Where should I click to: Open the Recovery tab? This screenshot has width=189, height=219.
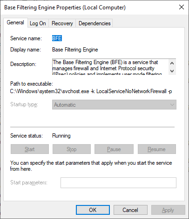[x=62, y=23]
